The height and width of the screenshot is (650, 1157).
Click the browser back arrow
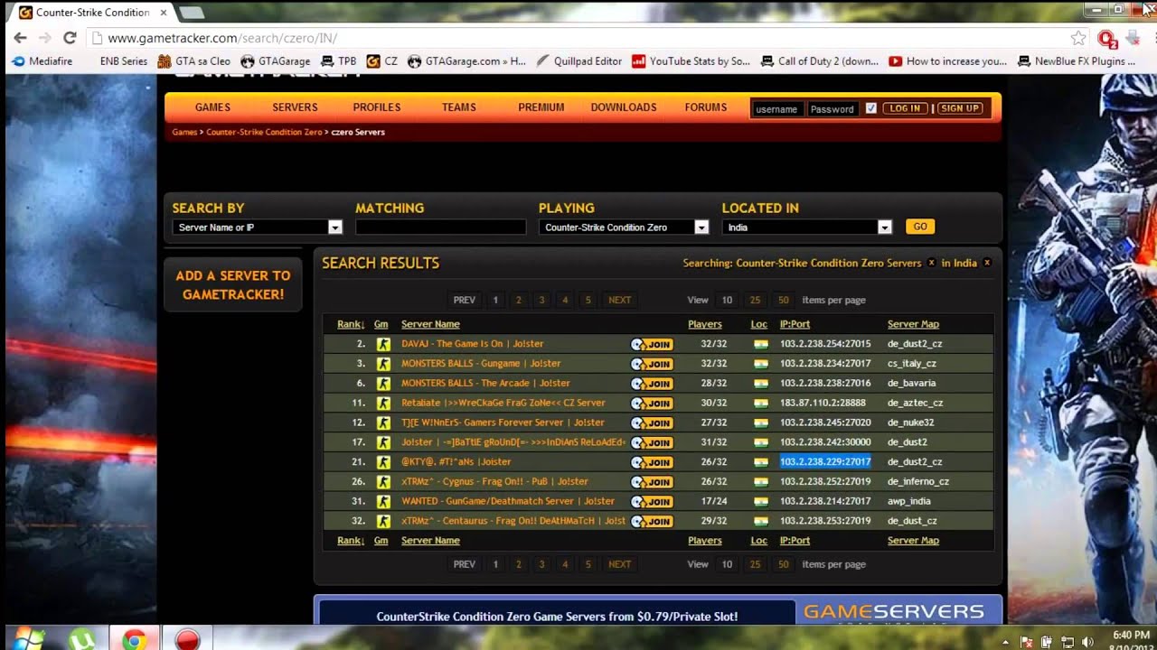[20, 38]
